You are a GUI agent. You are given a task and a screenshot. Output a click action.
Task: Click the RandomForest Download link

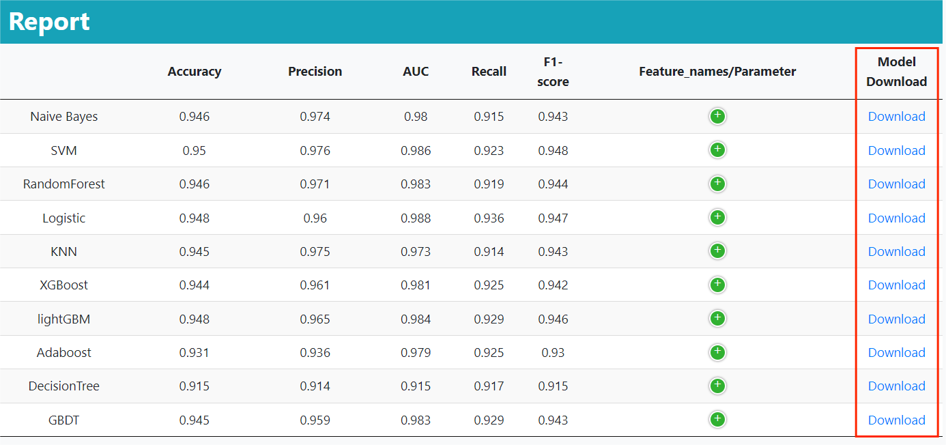(896, 184)
